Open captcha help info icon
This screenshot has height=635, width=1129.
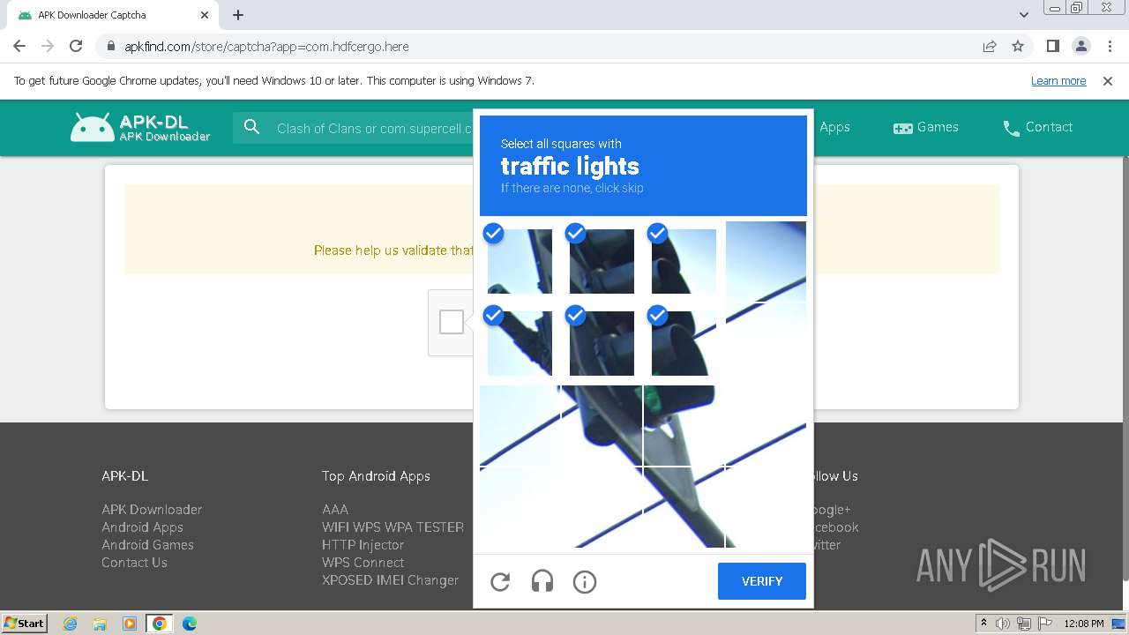(x=585, y=581)
